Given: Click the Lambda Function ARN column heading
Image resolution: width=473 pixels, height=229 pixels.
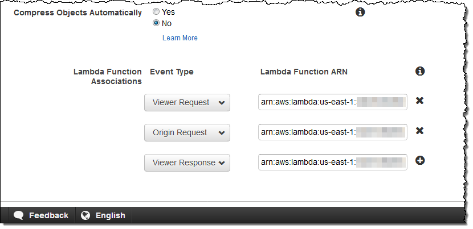Looking at the screenshot, I should (x=304, y=72).
